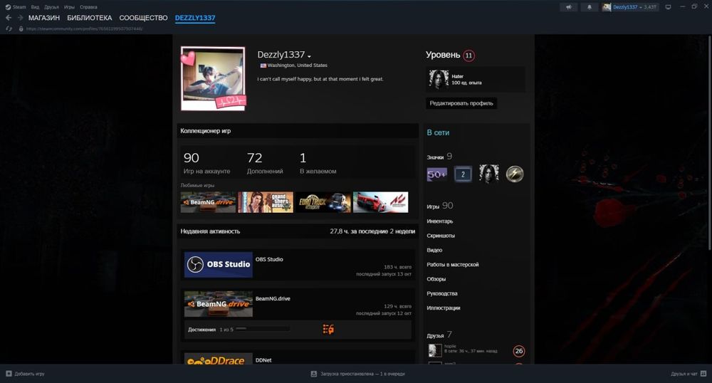The width and height of the screenshot is (712, 383).
Task: Click the plus icon next to Добавить игру
Action: [x=9, y=374]
